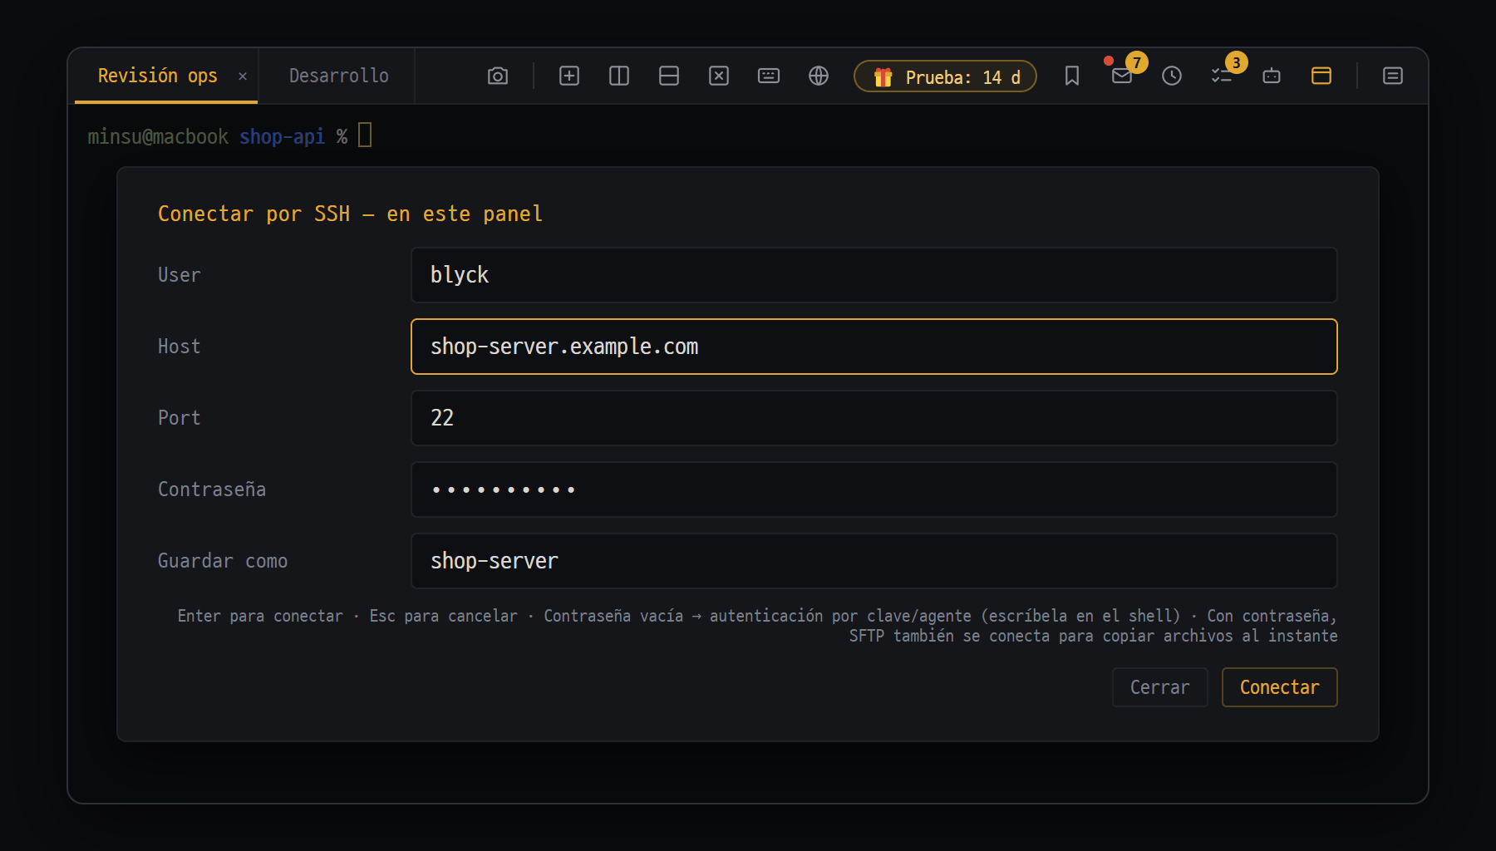Click the "minsu@macbook" prompt text
The width and height of the screenshot is (1496, 851).
pos(158,136)
